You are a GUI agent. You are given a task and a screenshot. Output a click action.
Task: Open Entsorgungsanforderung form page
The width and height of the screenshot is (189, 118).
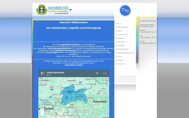tap(125, 53)
